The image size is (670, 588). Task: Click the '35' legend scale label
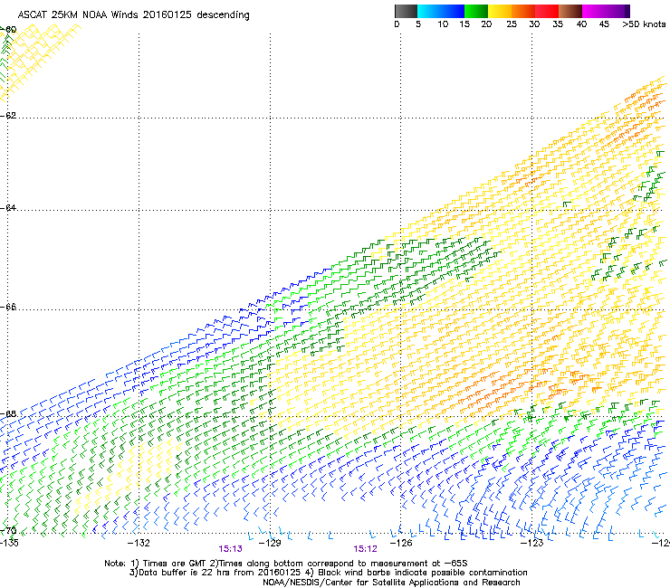click(558, 24)
